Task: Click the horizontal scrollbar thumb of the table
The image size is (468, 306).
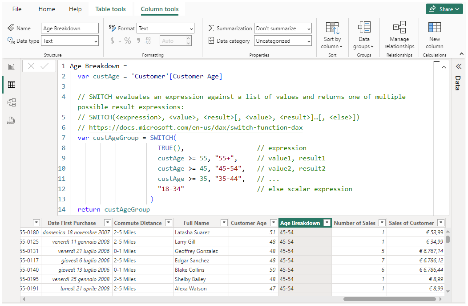Action: click(x=390, y=299)
